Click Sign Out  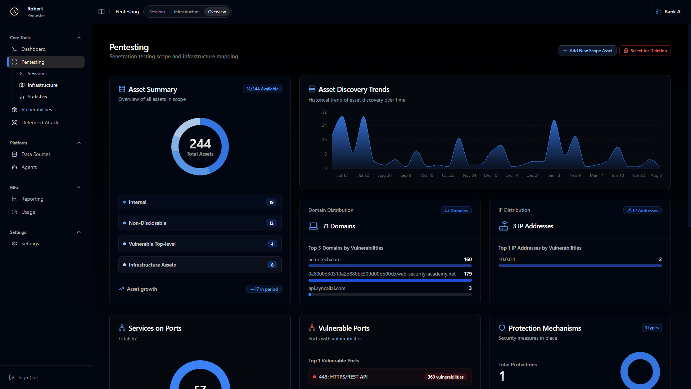pyautogui.click(x=24, y=377)
